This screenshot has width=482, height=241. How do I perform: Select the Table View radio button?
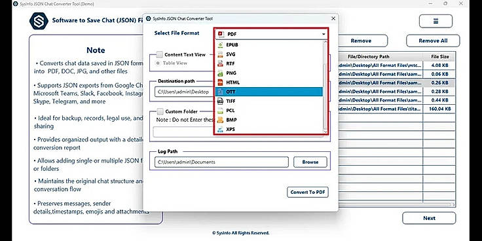(x=158, y=63)
